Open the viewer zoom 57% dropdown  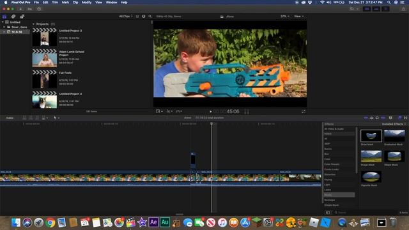tap(285, 17)
